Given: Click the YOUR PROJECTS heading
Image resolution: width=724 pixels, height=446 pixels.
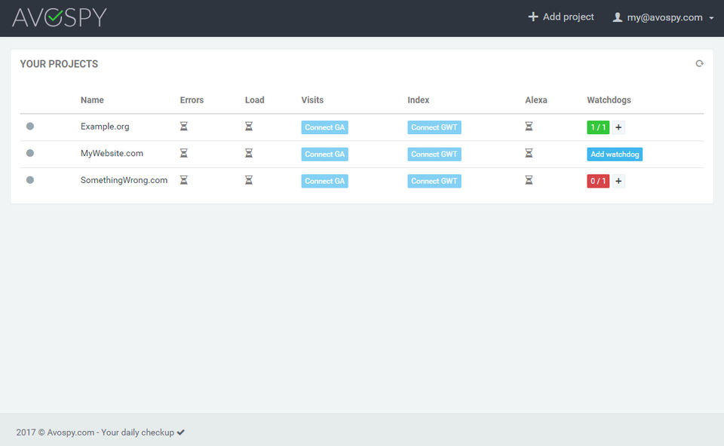Looking at the screenshot, I should [59, 64].
